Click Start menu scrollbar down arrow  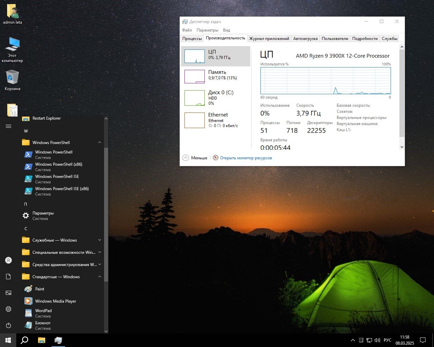pyautogui.click(x=106, y=331)
